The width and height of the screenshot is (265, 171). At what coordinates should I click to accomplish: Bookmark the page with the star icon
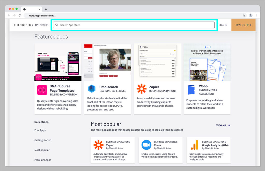(244, 15)
